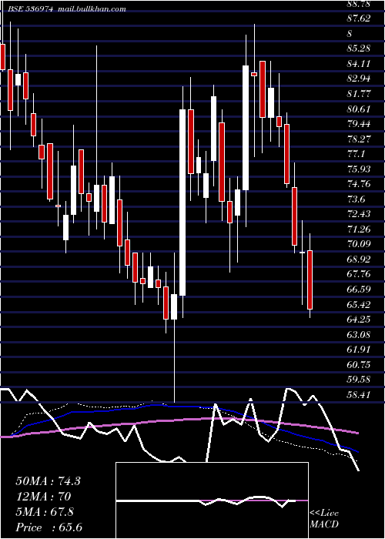Click the 63.08 price axis label
This screenshot has width=385, height=539.
coord(359,335)
